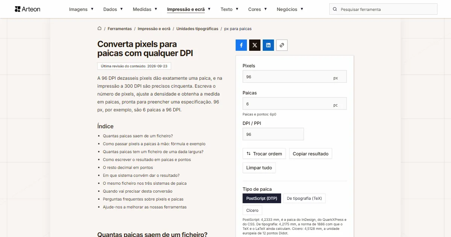
Task: Expand the Texto menu
Action: pyautogui.click(x=229, y=9)
